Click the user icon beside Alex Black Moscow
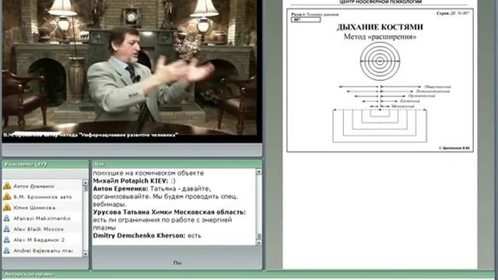 [7, 229]
